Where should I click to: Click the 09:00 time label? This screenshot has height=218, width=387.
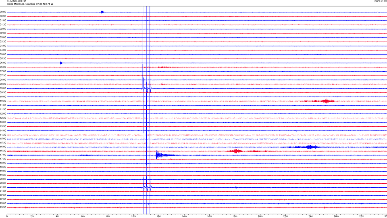click(3, 88)
